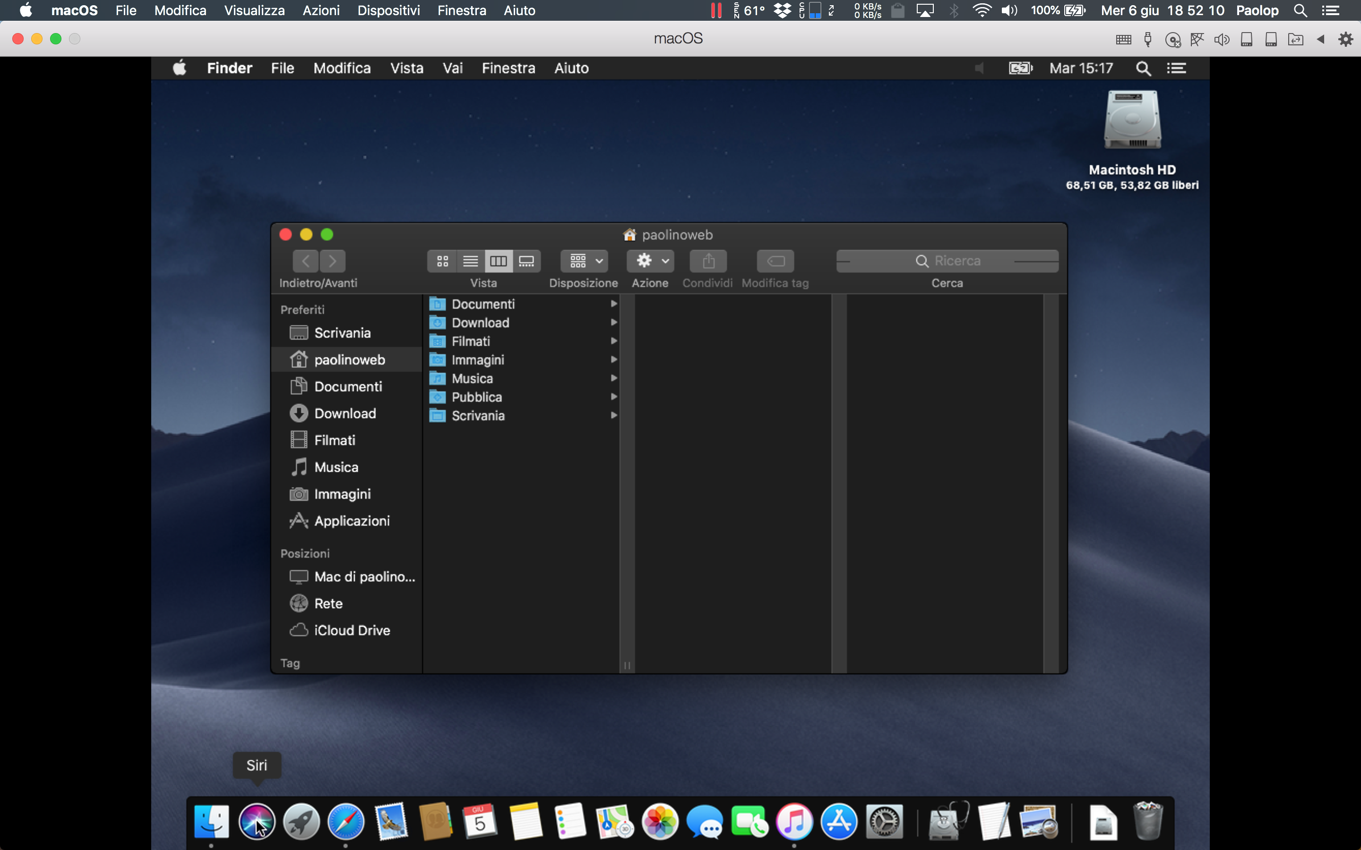Expand arrow beside Musica folder in column
The image size is (1361, 850).
click(x=614, y=378)
